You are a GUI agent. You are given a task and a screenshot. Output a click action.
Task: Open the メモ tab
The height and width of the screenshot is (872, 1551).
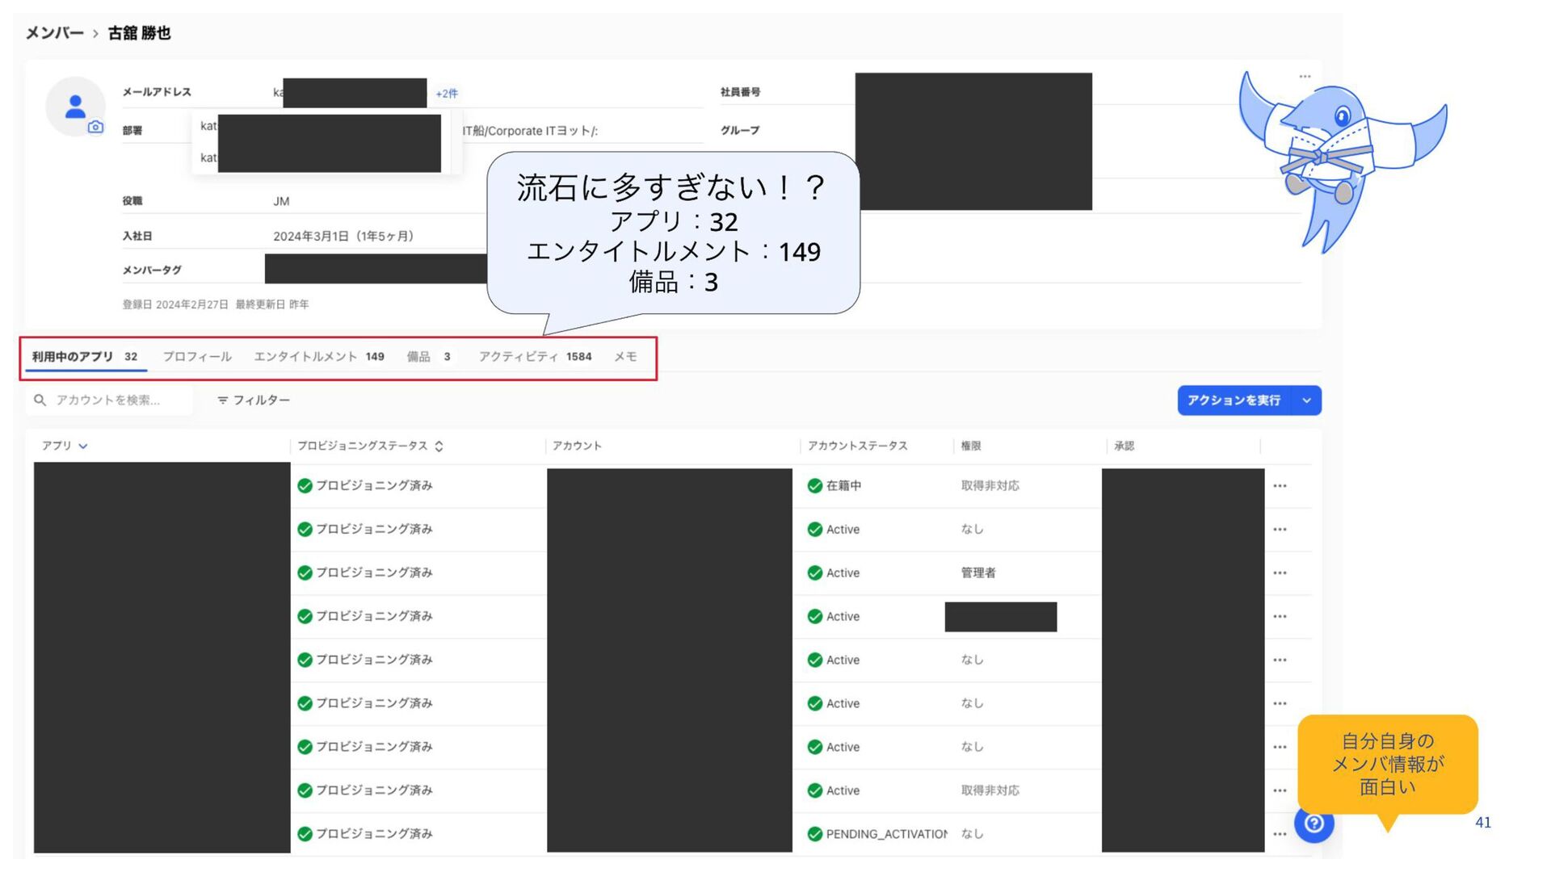click(625, 357)
